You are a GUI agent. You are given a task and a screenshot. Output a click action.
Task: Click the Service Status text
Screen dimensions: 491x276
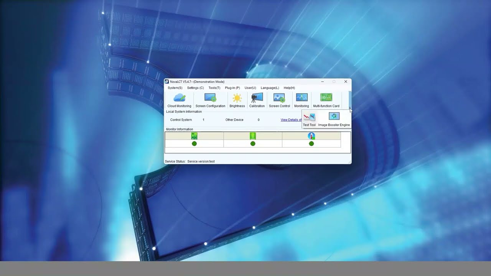[175, 161]
